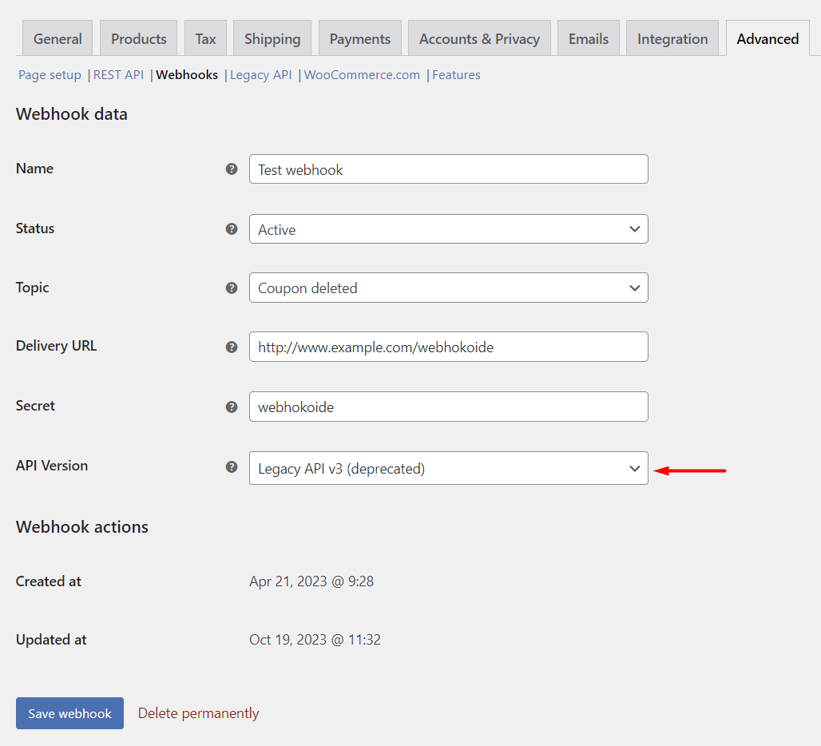The height and width of the screenshot is (746, 821).
Task: Click the Topic help tooltip icon
Action: click(232, 288)
